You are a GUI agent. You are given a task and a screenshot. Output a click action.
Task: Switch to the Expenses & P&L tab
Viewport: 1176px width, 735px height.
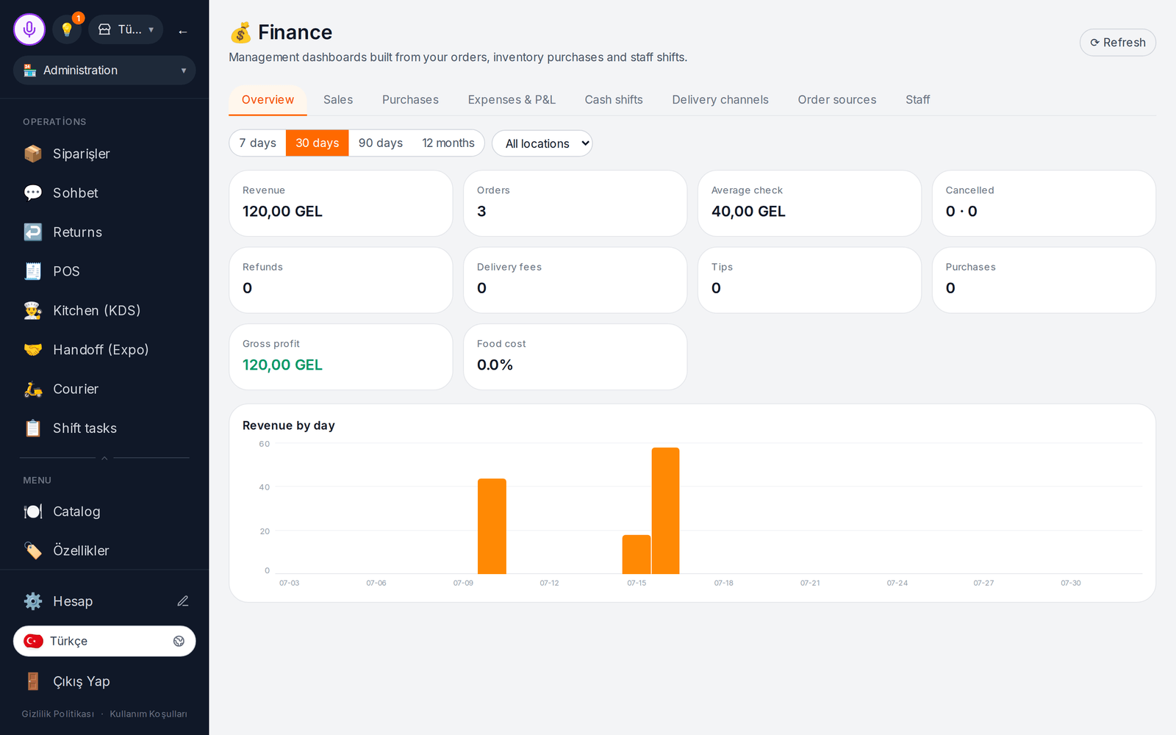[x=512, y=99]
